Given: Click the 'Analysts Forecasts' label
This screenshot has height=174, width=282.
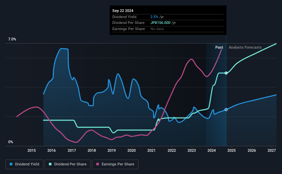Looking at the screenshot, I should pyautogui.click(x=245, y=47).
